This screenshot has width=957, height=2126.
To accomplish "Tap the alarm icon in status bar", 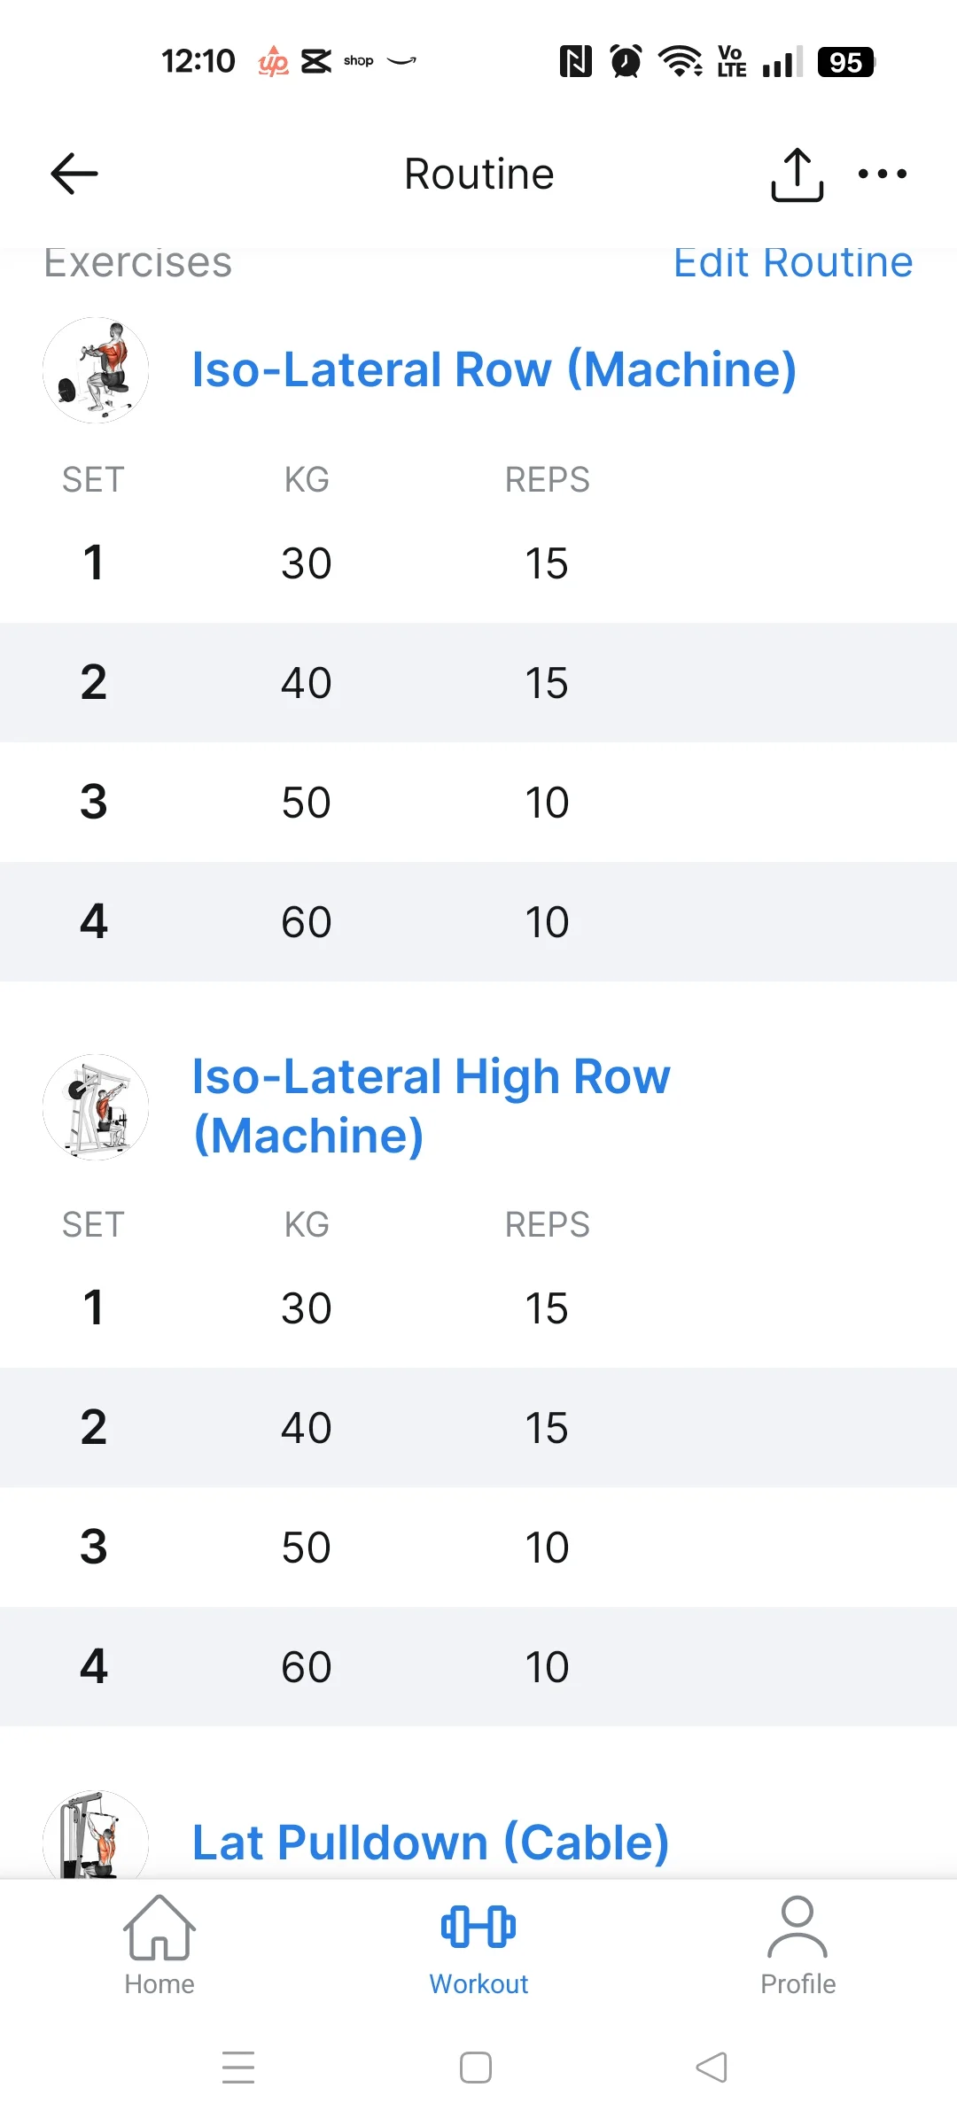I will (x=626, y=62).
